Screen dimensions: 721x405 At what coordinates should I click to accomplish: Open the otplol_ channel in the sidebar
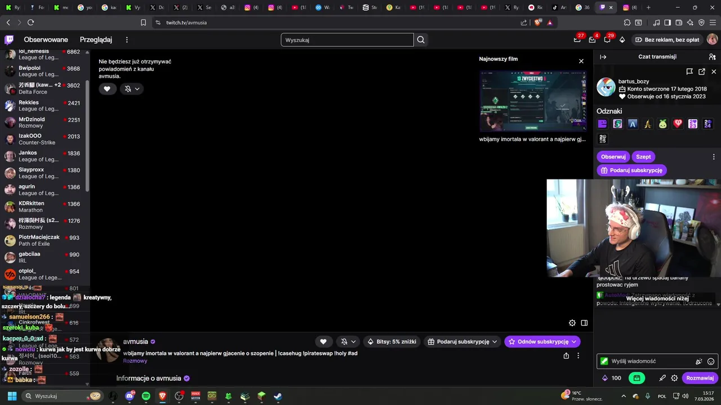point(44,274)
